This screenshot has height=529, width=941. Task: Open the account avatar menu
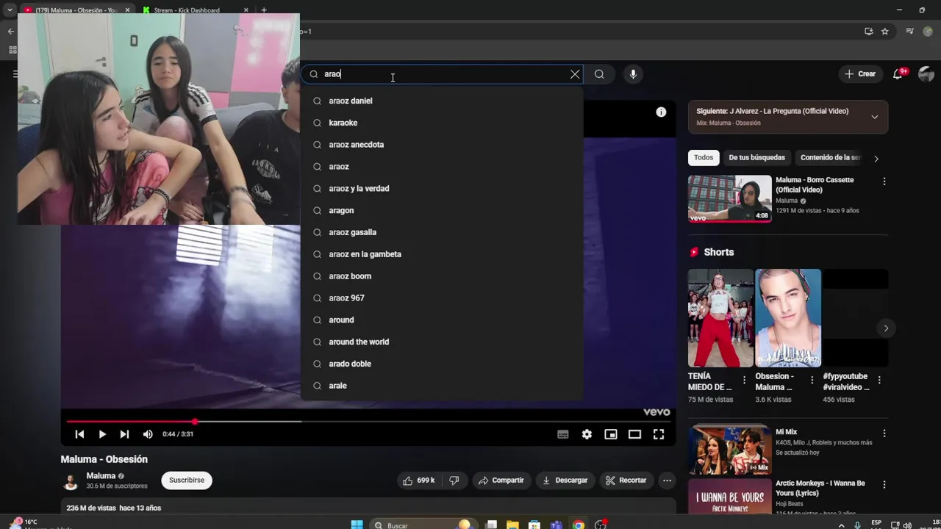(x=926, y=74)
